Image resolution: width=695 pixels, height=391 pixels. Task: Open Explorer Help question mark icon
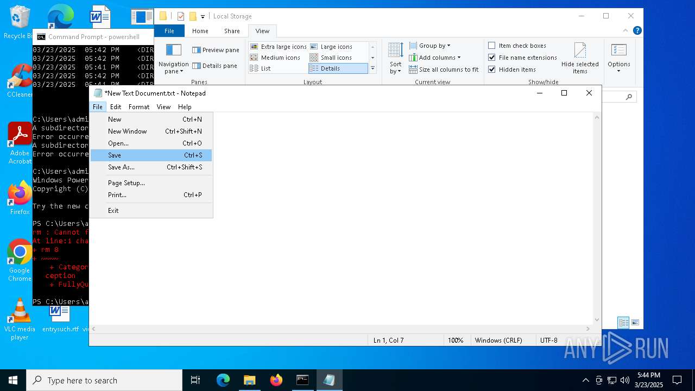(x=637, y=31)
